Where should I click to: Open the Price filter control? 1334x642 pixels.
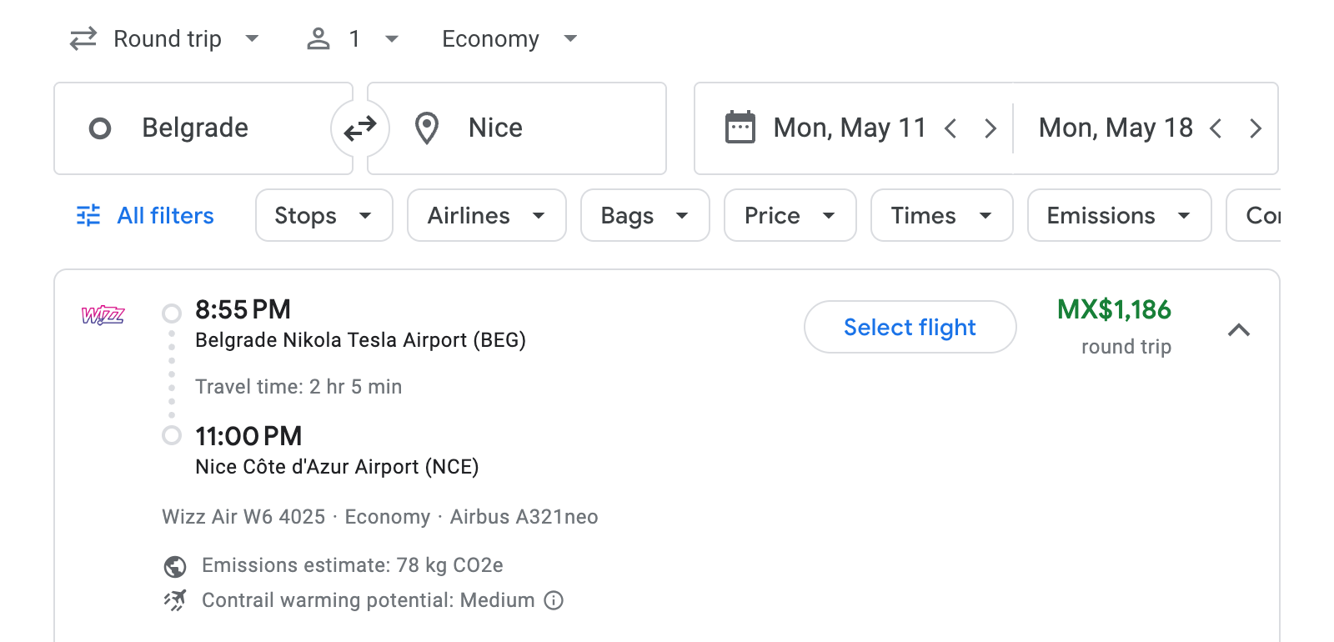789,215
